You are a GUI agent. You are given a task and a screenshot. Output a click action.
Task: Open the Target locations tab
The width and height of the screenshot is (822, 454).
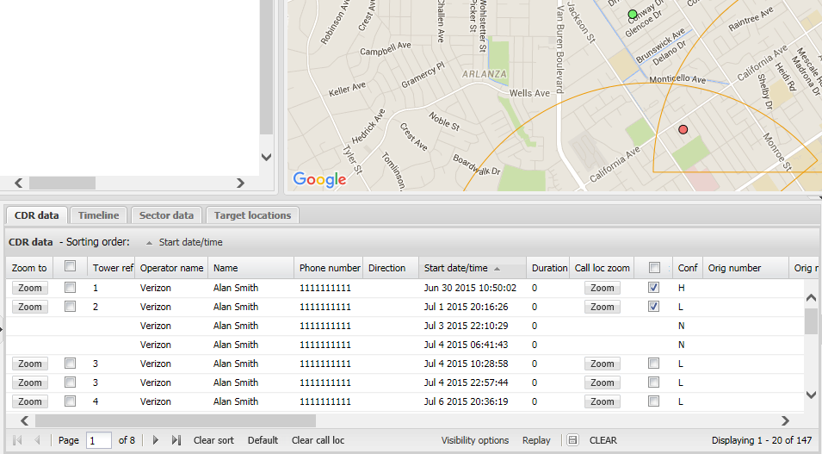pos(252,215)
